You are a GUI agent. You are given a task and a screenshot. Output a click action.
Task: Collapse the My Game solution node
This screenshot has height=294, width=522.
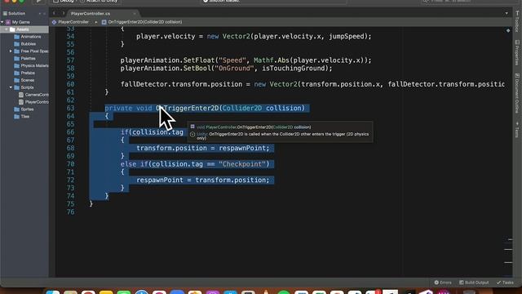click(2, 22)
